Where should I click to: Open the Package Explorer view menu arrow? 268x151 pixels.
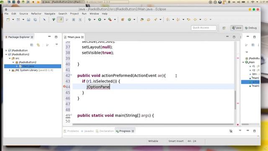point(57,44)
